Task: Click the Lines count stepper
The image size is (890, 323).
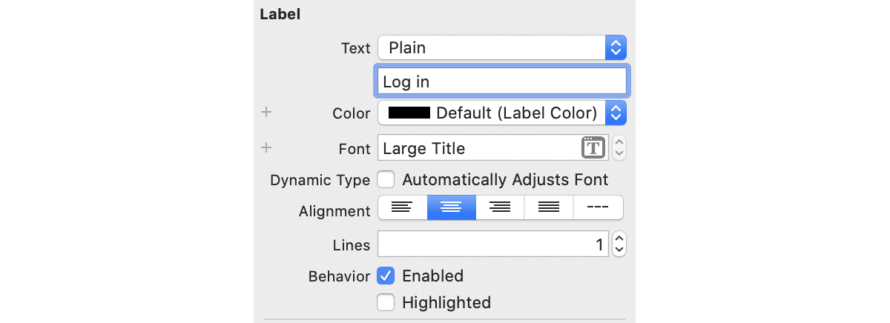Action: coord(620,244)
